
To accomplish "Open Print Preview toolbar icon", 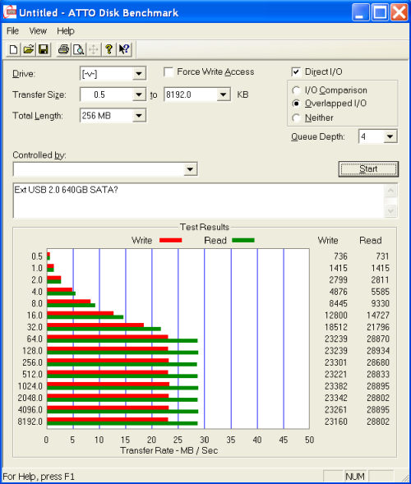I will [x=78, y=49].
